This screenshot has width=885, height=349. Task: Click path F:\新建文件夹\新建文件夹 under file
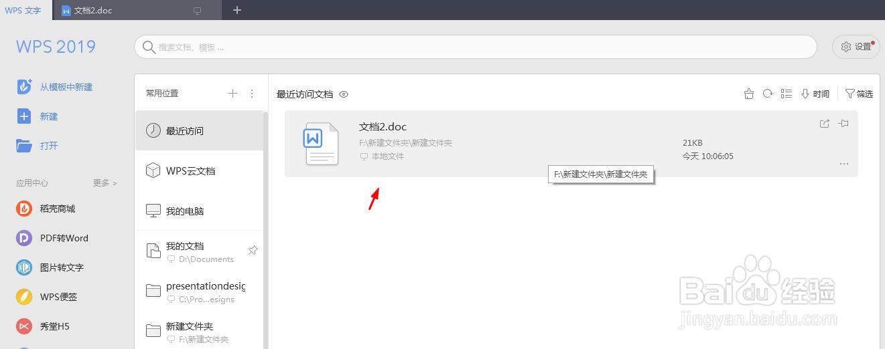pyautogui.click(x=405, y=143)
